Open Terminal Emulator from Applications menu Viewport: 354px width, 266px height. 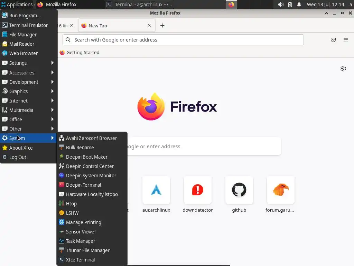[x=29, y=25]
